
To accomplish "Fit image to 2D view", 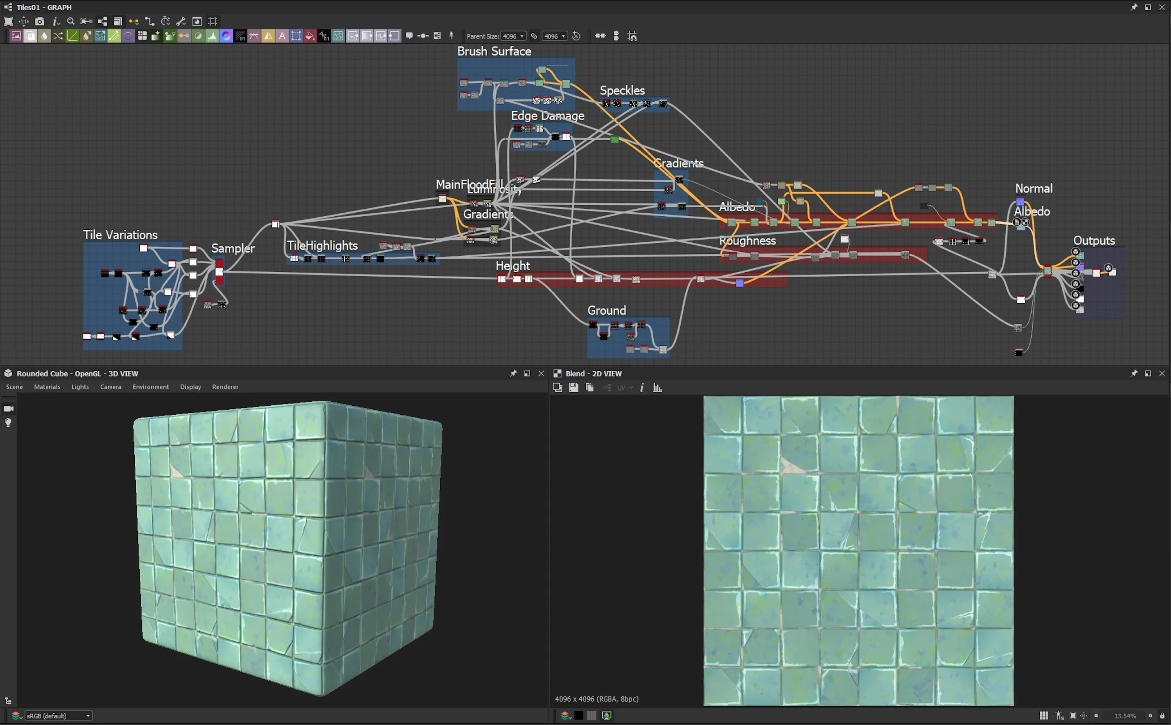I will (1072, 716).
